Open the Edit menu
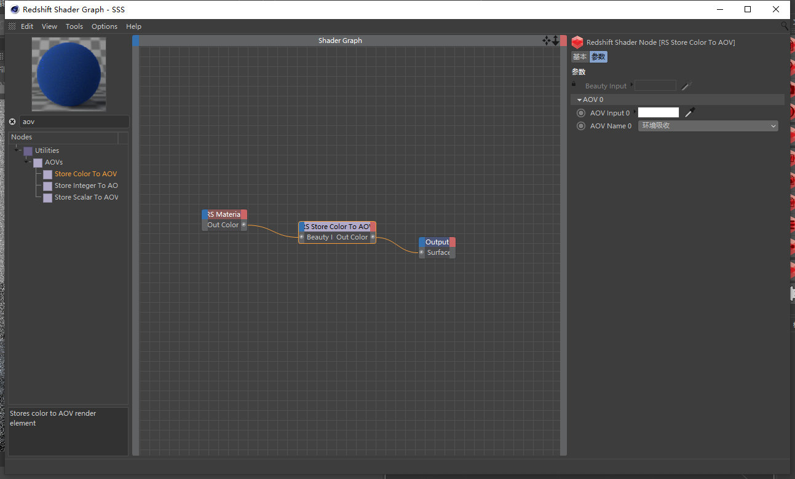The width and height of the screenshot is (795, 479). (27, 26)
